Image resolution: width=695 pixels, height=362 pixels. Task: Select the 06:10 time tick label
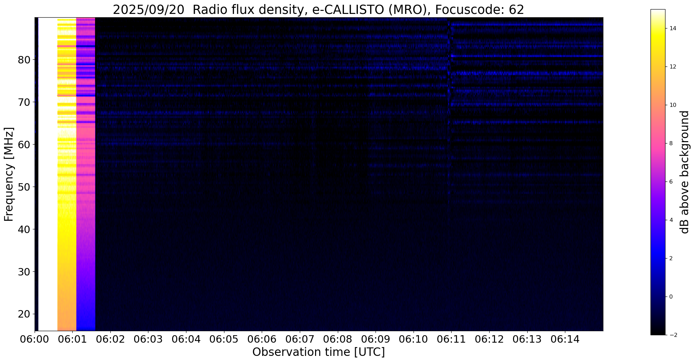pyautogui.click(x=414, y=339)
